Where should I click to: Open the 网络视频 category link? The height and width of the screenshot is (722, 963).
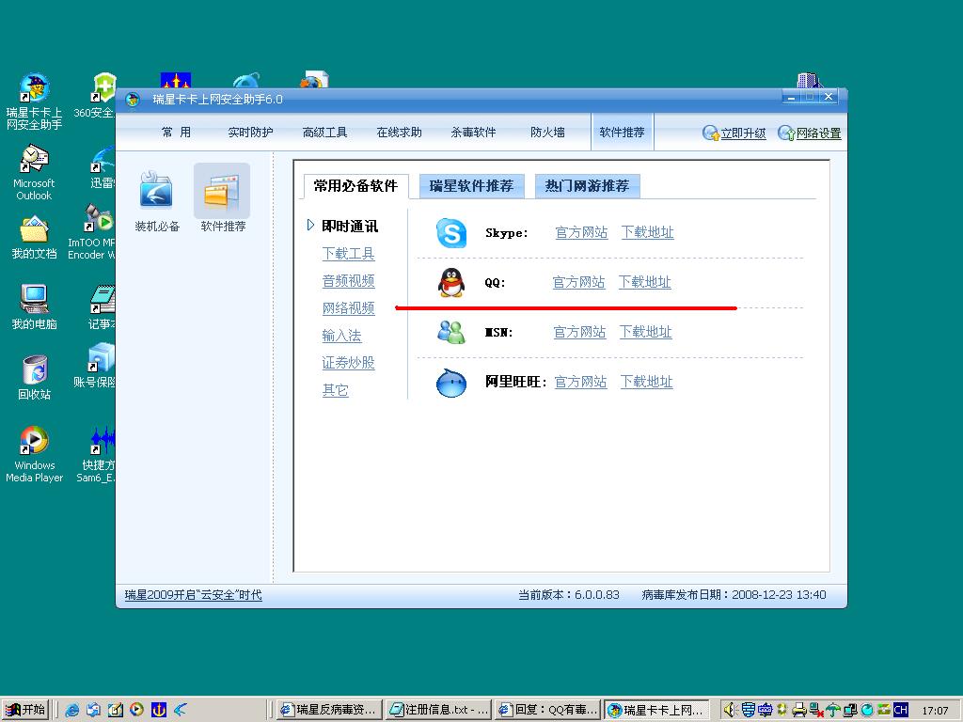348,308
